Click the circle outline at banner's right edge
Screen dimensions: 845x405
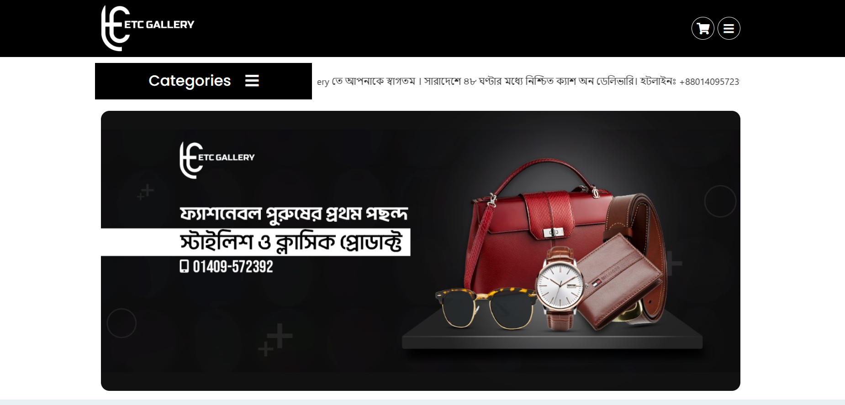coord(720,201)
